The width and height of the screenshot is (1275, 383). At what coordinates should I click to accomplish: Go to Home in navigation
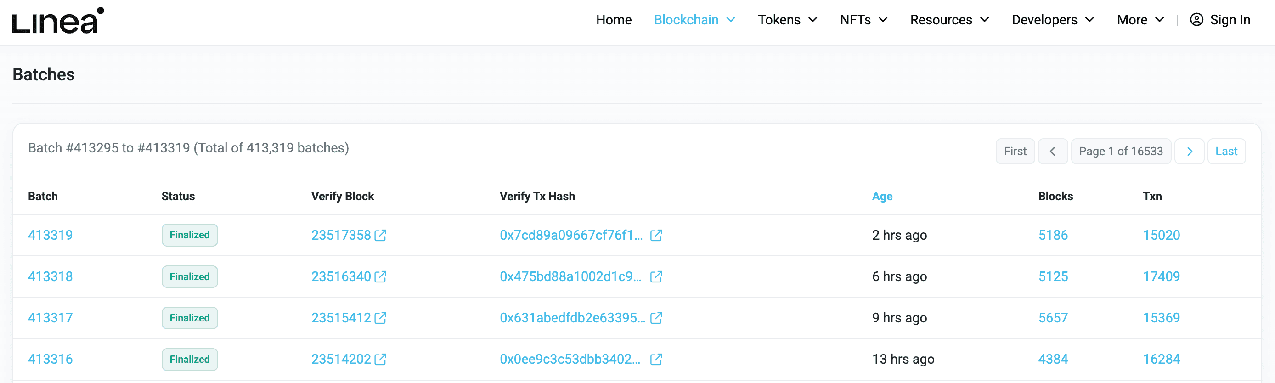pyautogui.click(x=613, y=20)
